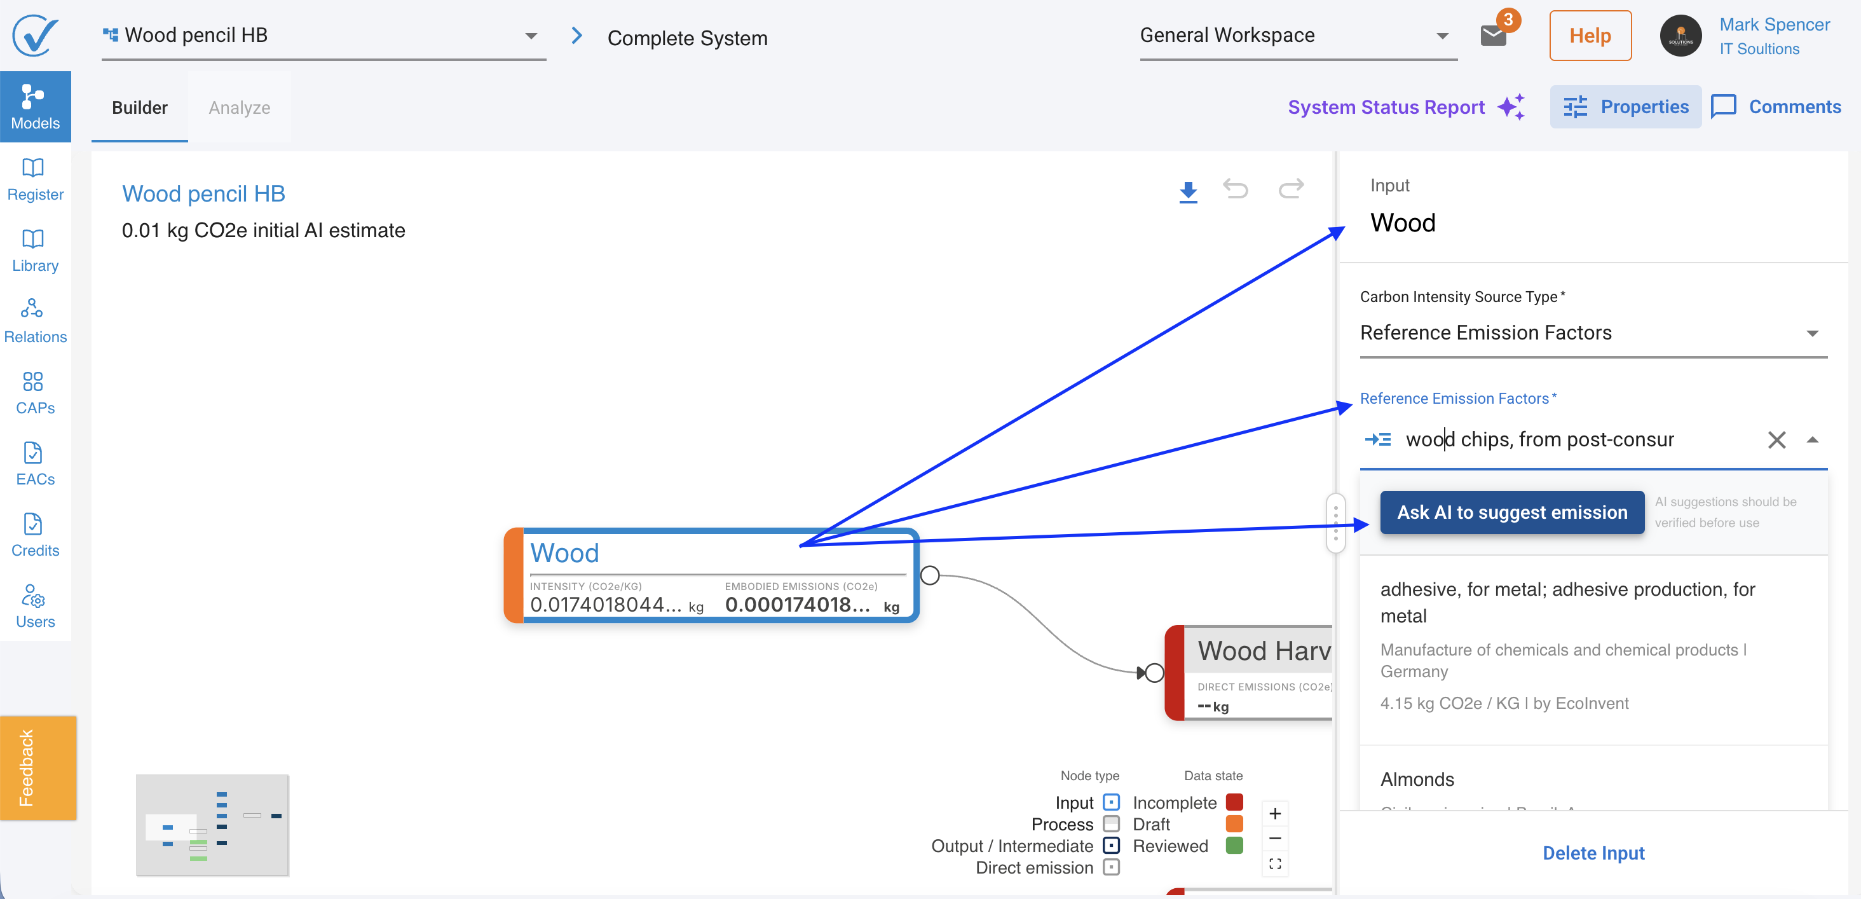The image size is (1861, 899).
Task: Click the Reviewed green data state swatch
Action: 1234,846
